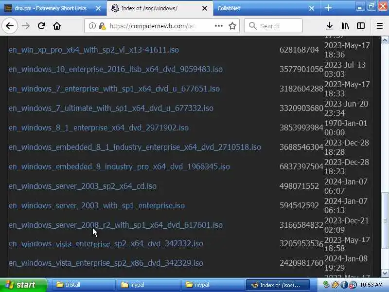
Task: Open a new tab with plus button
Action: (x=328, y=8)
